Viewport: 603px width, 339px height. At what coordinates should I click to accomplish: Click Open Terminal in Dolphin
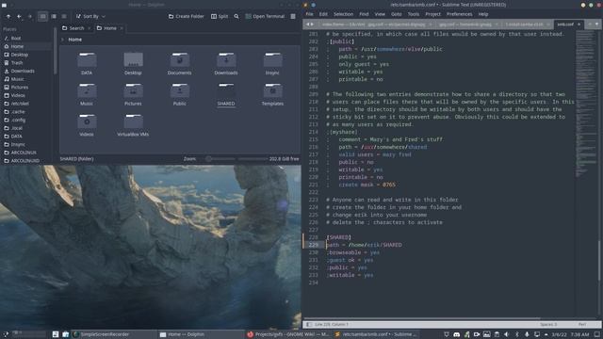(265, 17)
